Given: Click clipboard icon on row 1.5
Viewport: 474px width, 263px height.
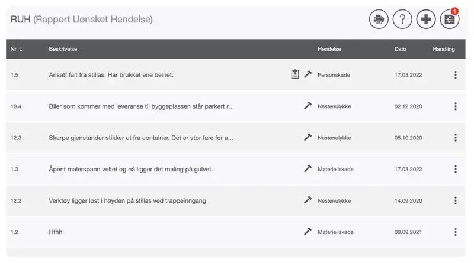Looking at the screenshot, I should tap(295, 74).
